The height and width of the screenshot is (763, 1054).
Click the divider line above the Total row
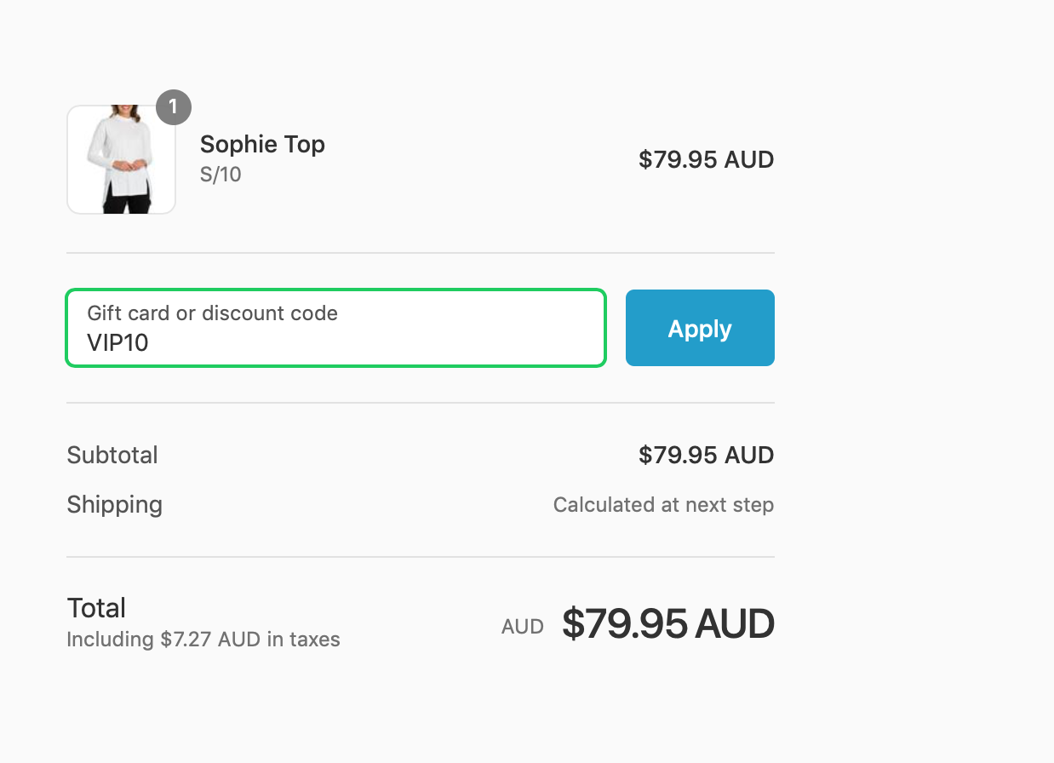click(421, 557)
